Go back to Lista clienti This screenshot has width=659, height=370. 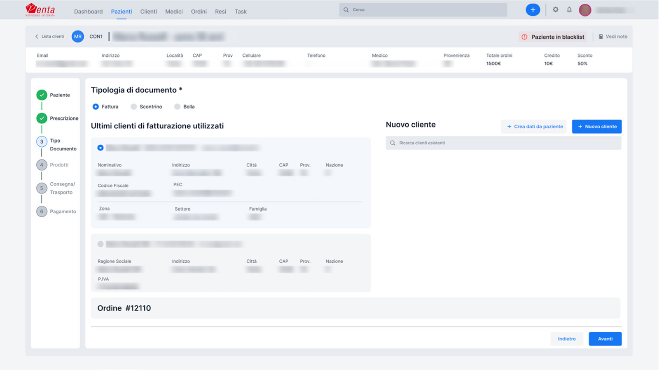pyautogui.click(x=49, y=37)
